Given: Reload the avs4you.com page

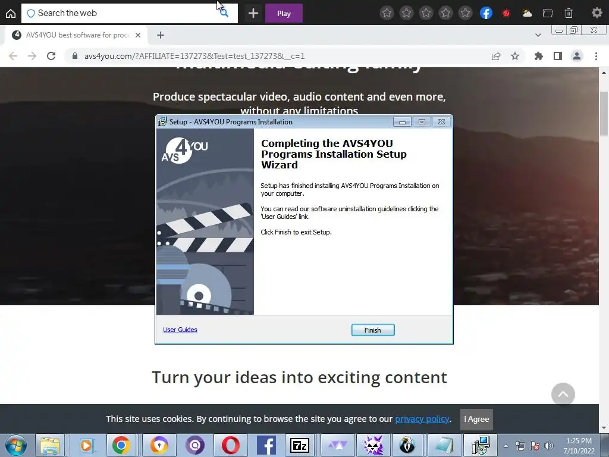Looking at the screenshot, I should [51, 56].
